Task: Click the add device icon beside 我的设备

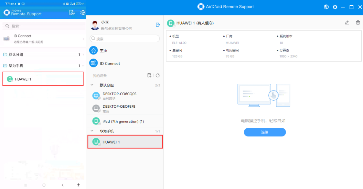Action: click(149, 75)
